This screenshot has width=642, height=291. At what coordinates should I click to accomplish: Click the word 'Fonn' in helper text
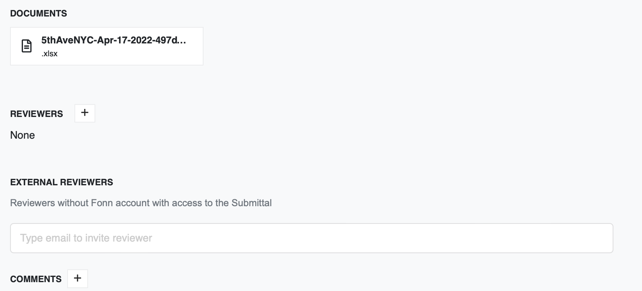coord(102,203)
